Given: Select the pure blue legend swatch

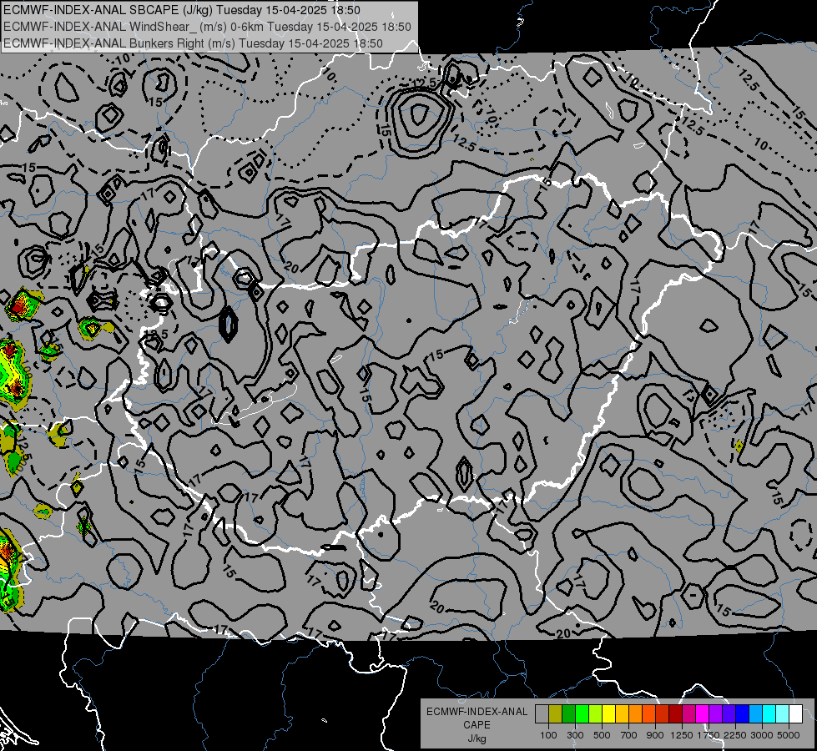Looking at the screenshot, I should pyautogui.click(x=742, y=714).
